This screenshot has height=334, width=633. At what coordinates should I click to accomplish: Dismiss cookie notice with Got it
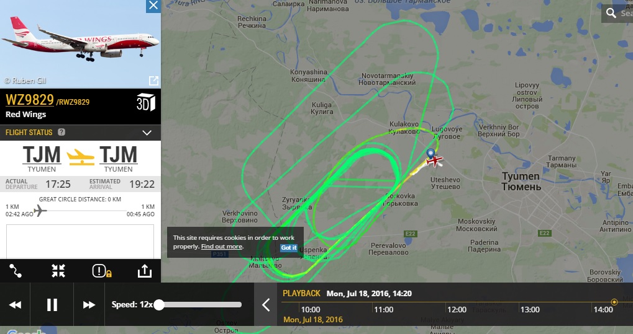[x=289, y=247]
